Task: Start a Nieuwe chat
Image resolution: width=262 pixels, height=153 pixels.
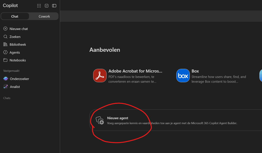Action: pos(18,29)
